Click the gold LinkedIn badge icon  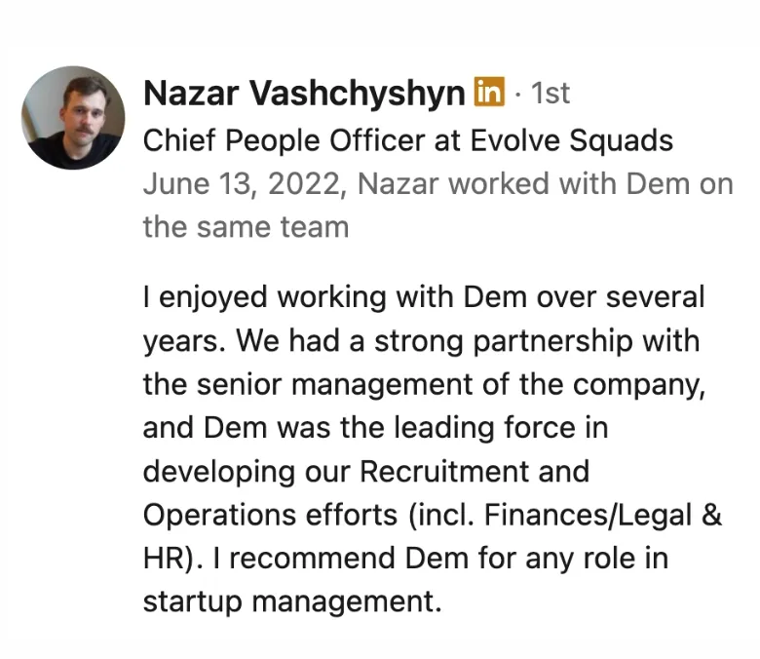pos(489,93)
